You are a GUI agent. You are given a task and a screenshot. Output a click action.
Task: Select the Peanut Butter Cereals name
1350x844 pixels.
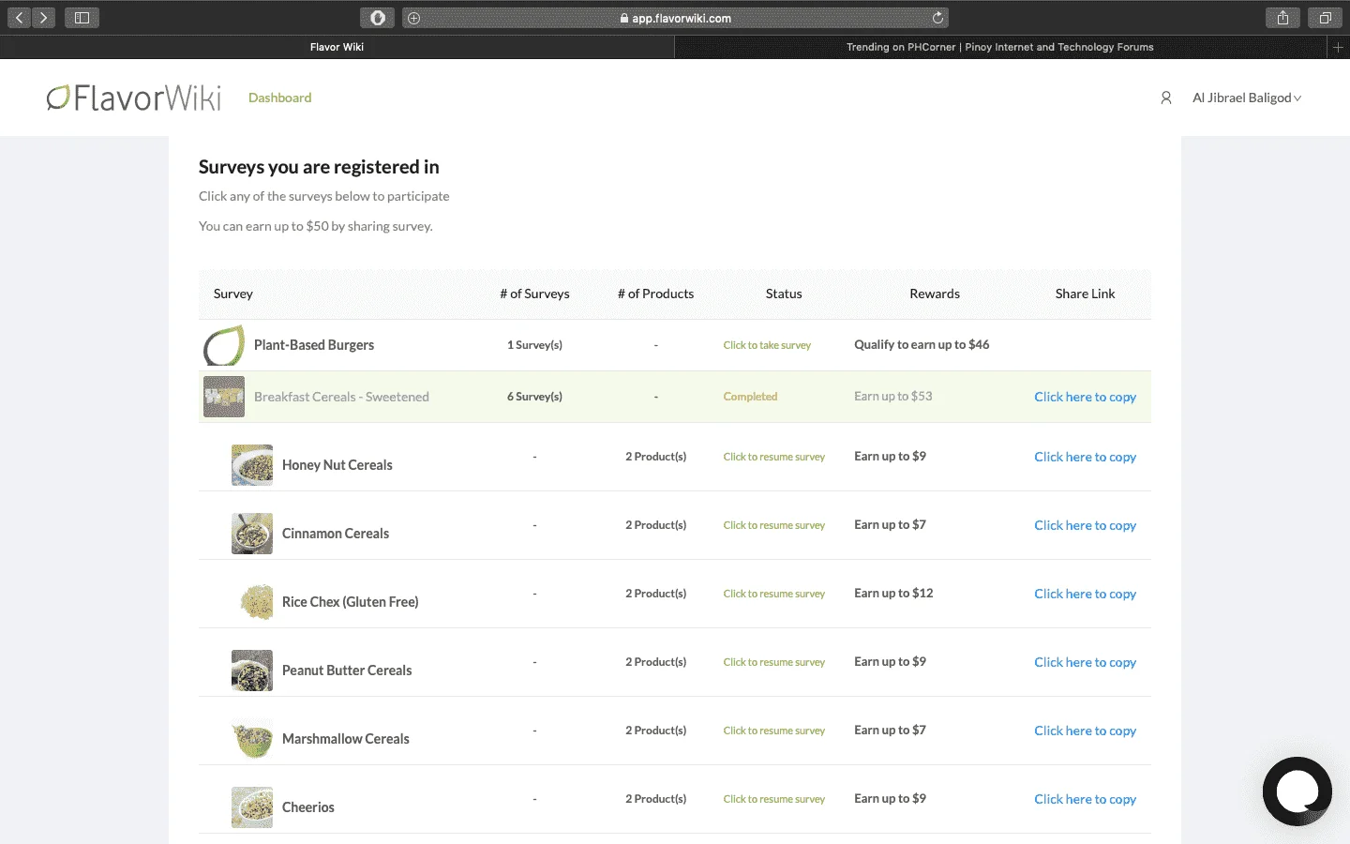tap(347, 671)
